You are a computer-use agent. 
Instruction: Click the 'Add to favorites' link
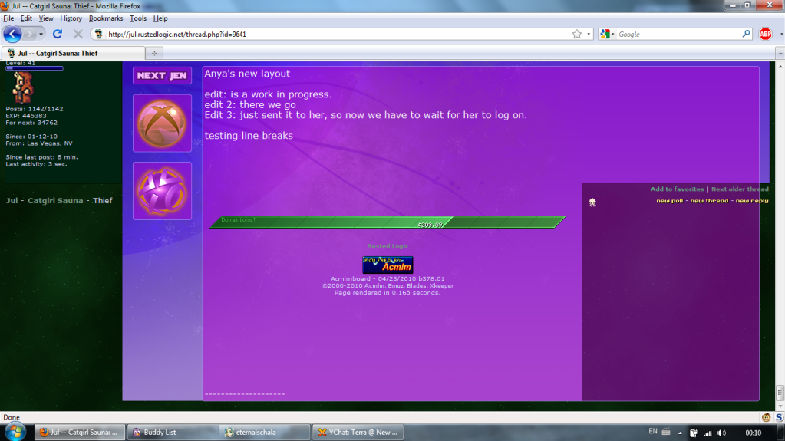click(677, 189)
